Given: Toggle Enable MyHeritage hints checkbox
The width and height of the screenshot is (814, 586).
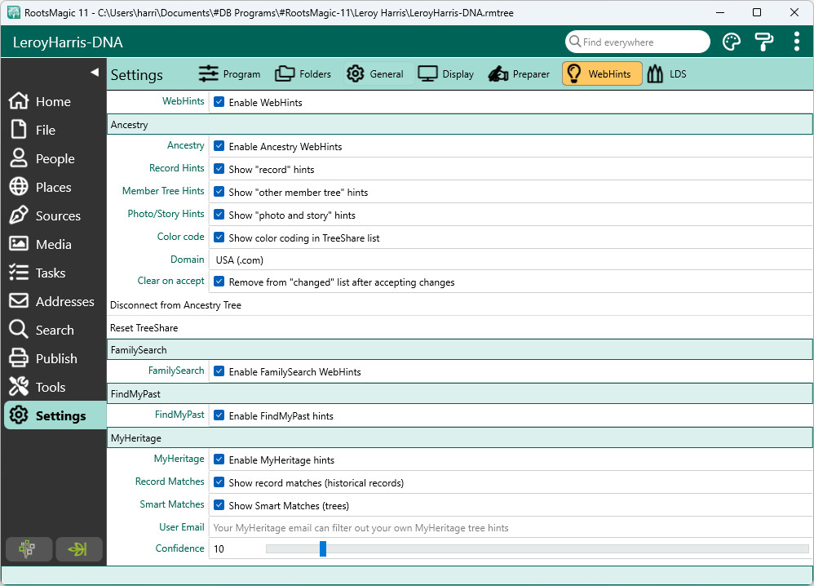Looking at the screenshot, I should [x=219, y=459].
